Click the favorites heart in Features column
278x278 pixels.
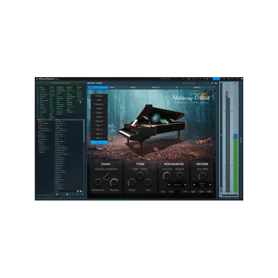80,103
